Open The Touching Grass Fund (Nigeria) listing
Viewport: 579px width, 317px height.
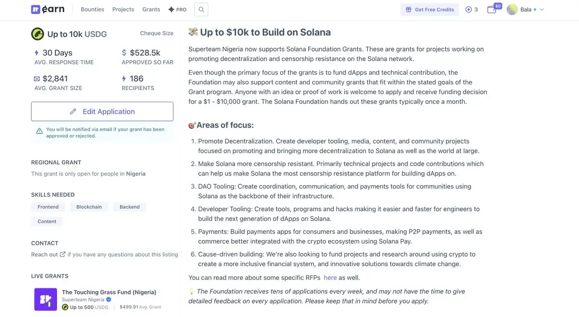pyautogui.click(x=109, y=292)
